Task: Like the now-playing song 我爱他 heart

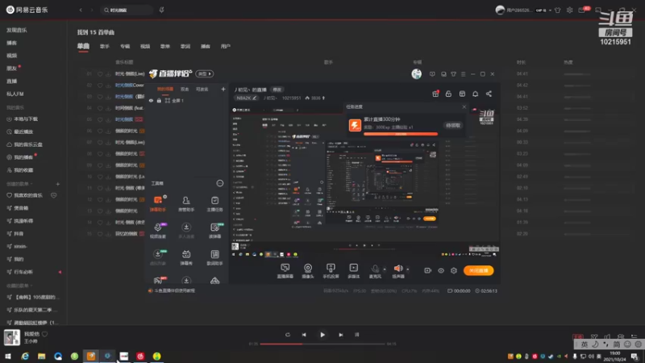Action: pos(45,334)
